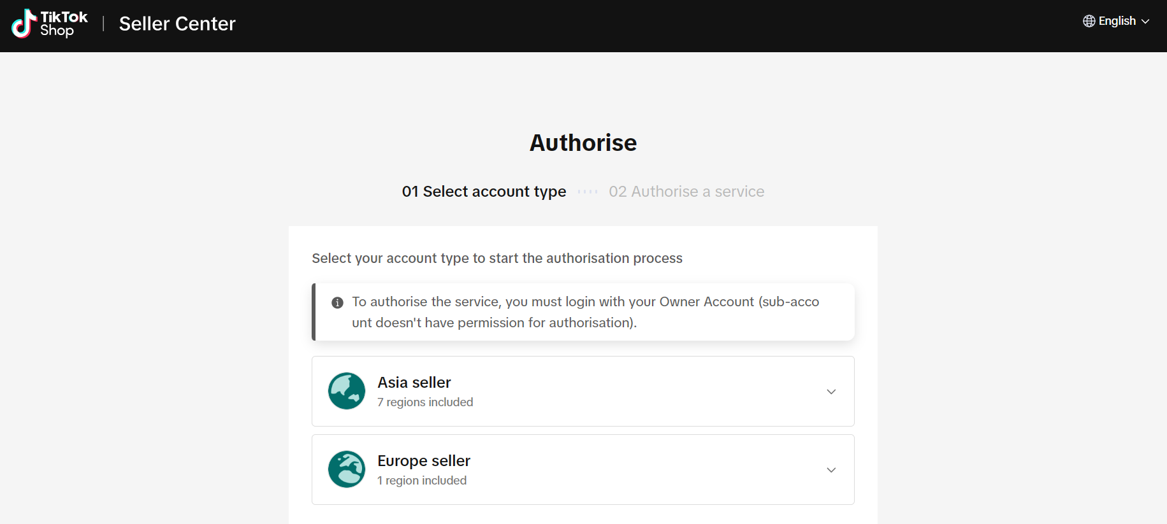Viewport: 1167px width, 524px height.
Task: Click the Europe seller globe icon
Action: 347,469
